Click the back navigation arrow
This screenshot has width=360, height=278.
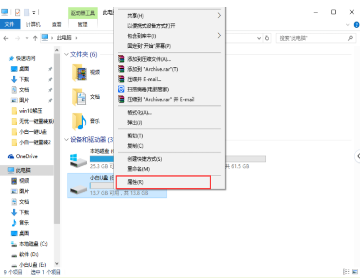coord(6,38)
